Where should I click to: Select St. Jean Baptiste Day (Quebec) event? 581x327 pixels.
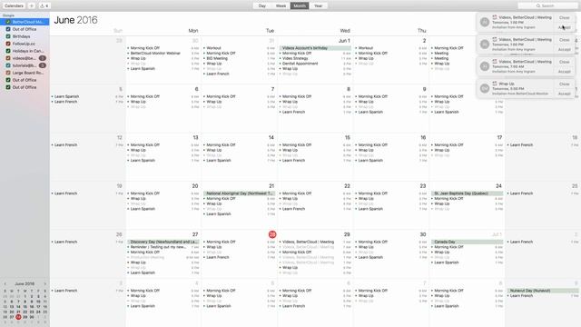[467, 193]
